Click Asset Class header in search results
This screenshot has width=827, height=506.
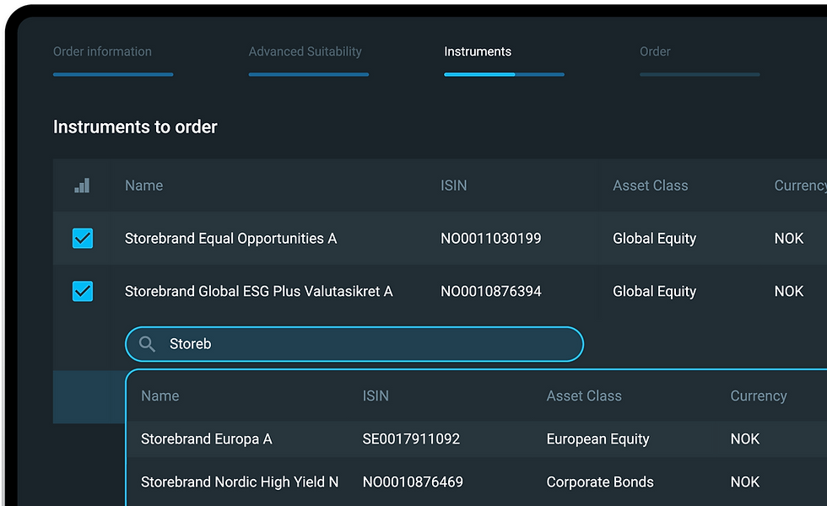coord(584,396)
